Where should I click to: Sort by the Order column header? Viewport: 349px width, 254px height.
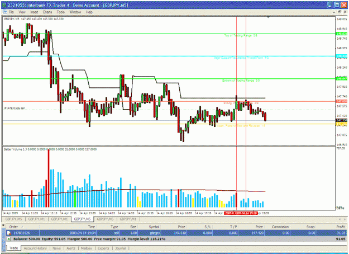(x=23, y=227)
